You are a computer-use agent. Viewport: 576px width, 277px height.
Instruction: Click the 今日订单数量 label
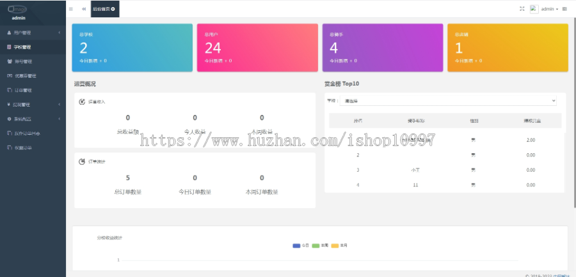tap(195, 191)
